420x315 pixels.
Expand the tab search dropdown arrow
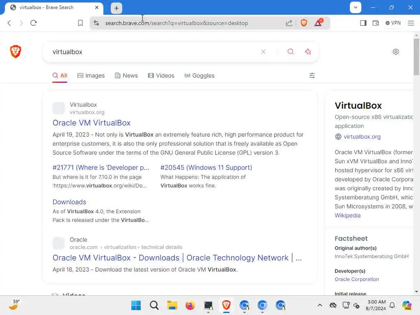pyautogui.click(x=356, y=7)
